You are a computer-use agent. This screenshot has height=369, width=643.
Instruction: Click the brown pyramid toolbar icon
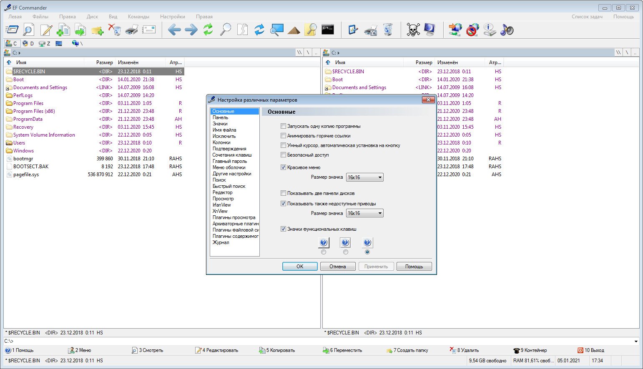(294, 30)
